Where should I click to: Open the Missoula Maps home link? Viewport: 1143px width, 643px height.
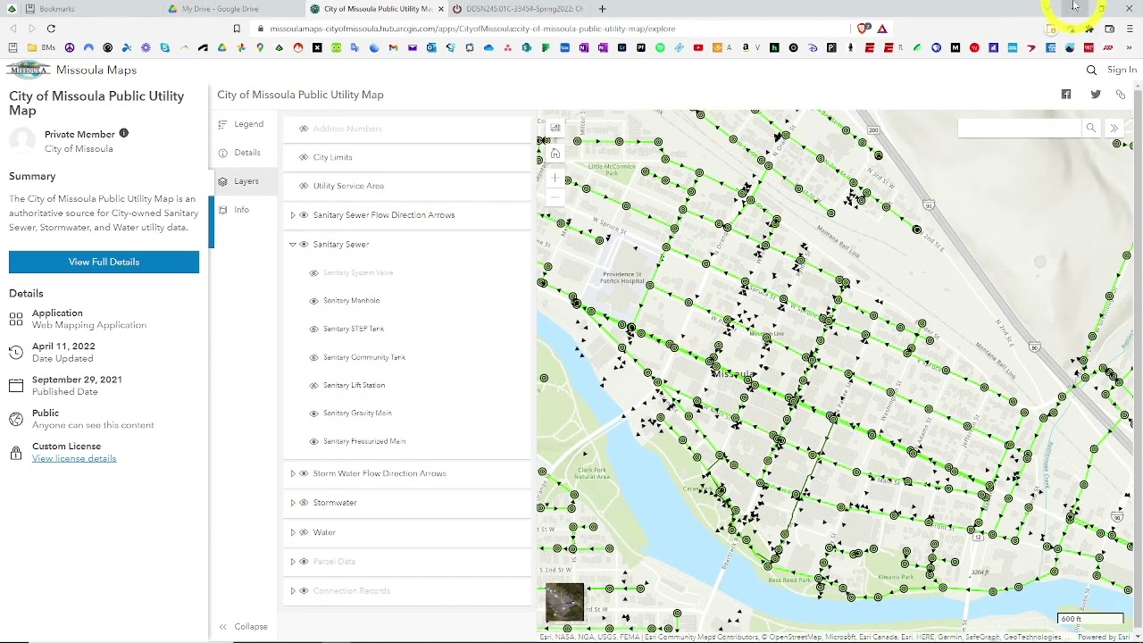tap(96, 70)
